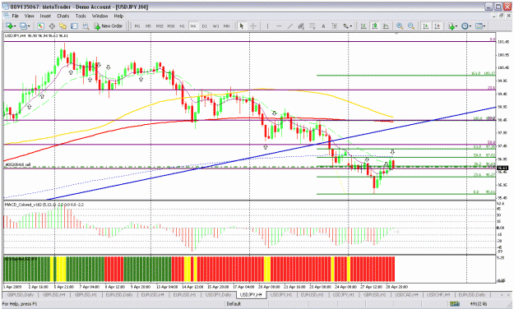Zoom in on the chart
The image size is (514, 309).
tap(400, 25)
